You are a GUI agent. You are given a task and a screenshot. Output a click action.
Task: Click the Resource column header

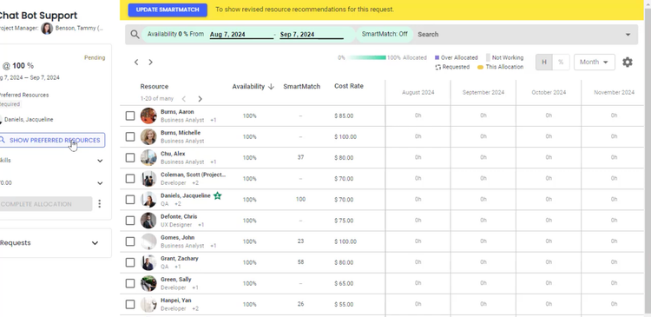[155, 87]
